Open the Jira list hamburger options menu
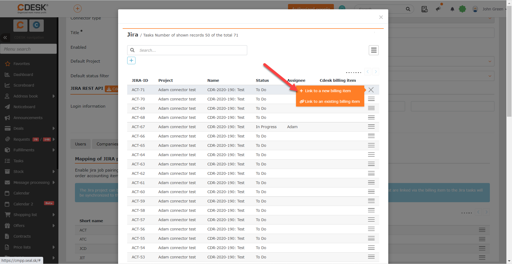 pos(374,50)
